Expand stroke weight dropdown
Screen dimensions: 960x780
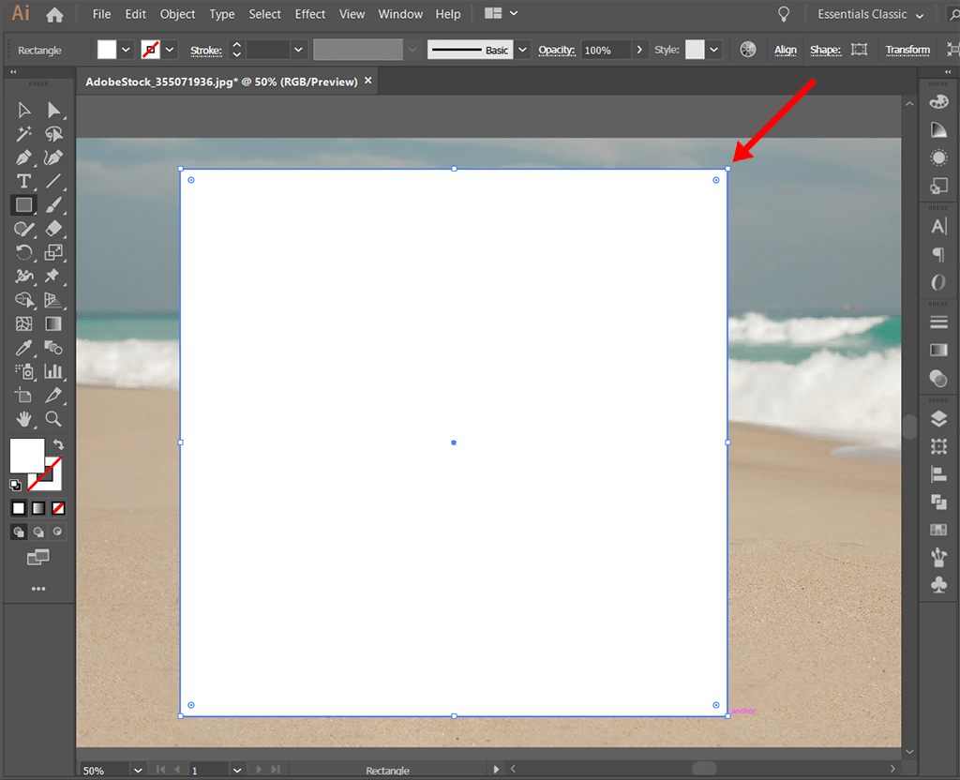click(298, 50)
